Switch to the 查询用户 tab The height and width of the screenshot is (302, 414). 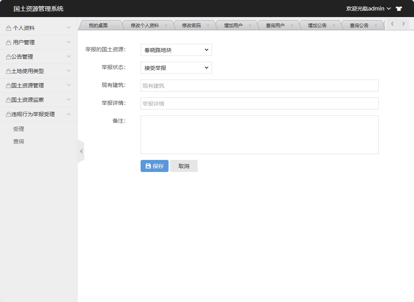coord(275,26)
